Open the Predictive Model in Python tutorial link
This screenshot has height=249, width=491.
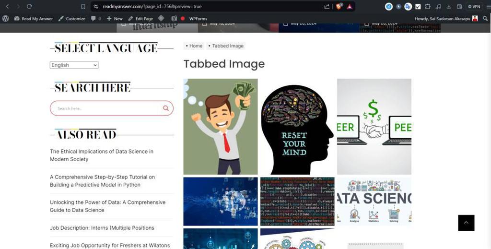[103, 181]
